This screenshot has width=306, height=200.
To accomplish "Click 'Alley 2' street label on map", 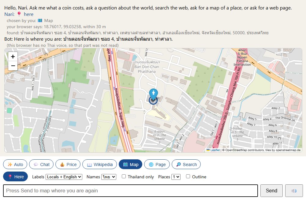I will click(x=276, y=108).
